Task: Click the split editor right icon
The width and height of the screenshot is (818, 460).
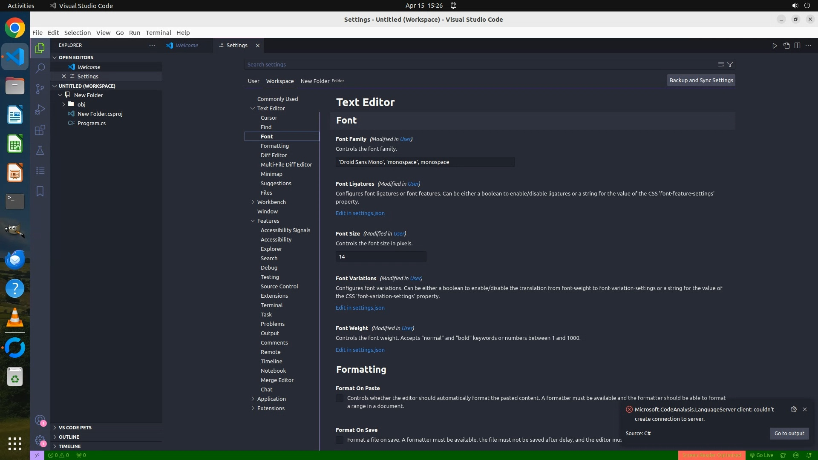Action: coord(797,46)
